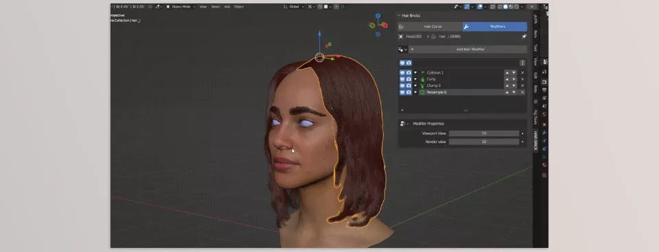Remove the Resample 6 modifier
Screen dimensions: 659x252
pyautogui.click(x=522, y=92)
